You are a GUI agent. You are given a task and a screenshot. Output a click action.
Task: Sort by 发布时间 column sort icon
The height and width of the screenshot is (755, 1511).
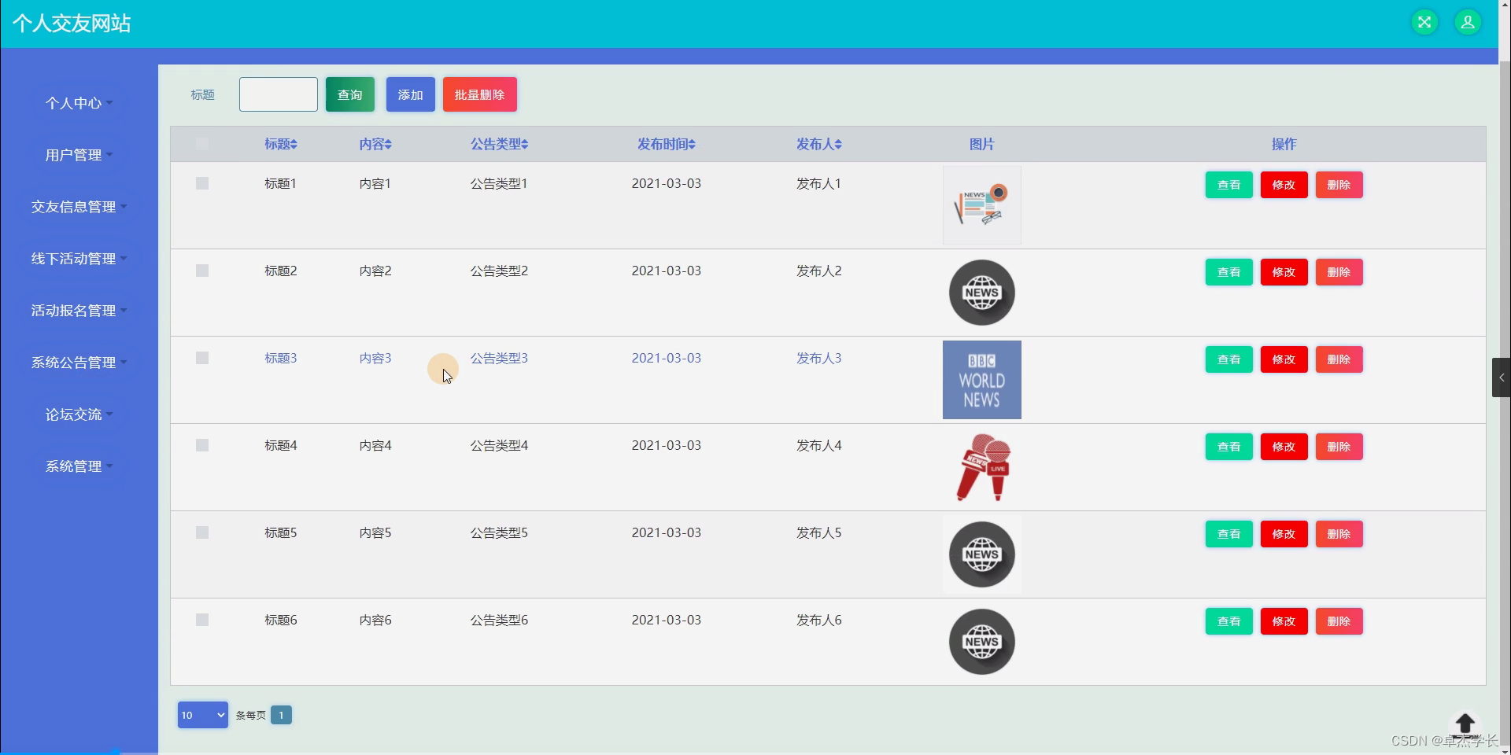pos(692,145)
